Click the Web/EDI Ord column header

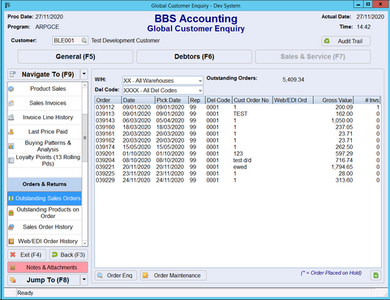pos(293,101)
